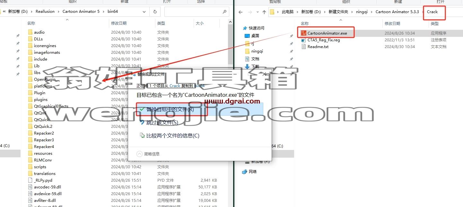
Task: Click the audio folder icon
Action: pyautogui.click(x=31, y=32)
